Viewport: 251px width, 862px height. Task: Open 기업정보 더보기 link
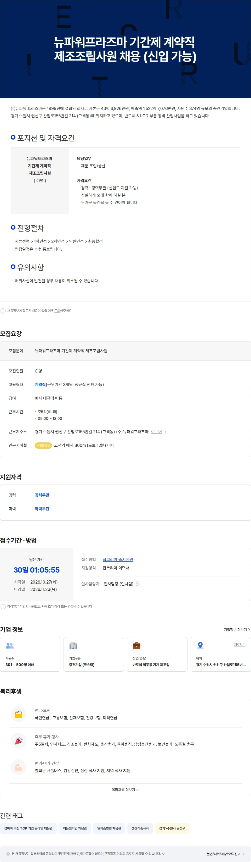[x=237, y=629]
